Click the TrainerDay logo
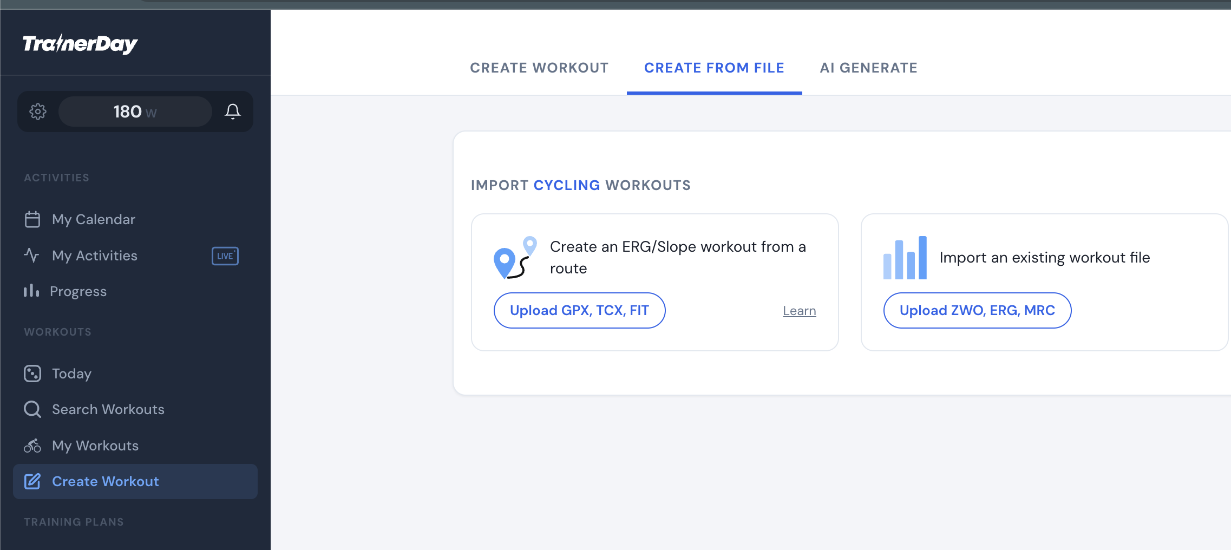The image size is (1231, 550). [80, 44]
